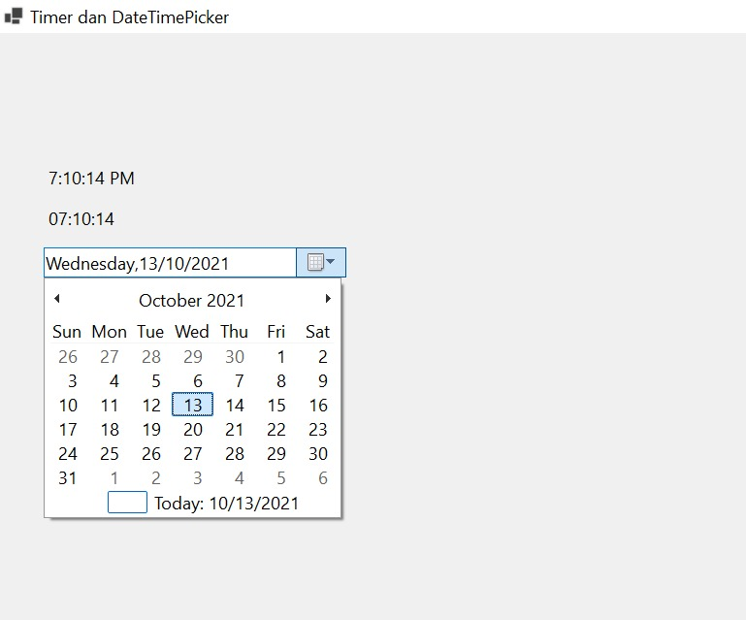
Task: Click the date field showing Wednesday,13/10/2021
Action: click(x=170, y=263)
